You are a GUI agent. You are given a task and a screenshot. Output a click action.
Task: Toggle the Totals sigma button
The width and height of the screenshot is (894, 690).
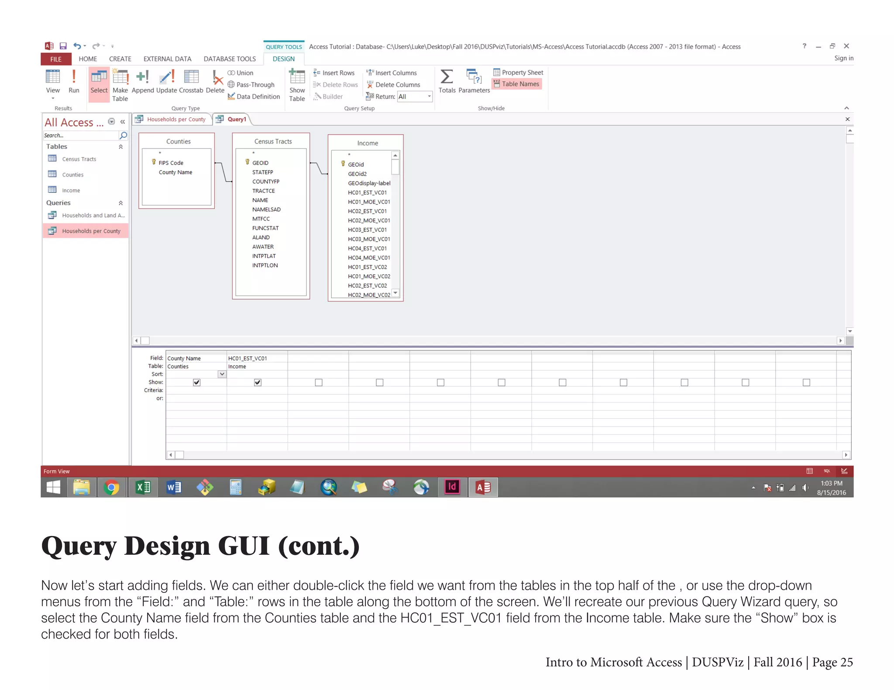pos(447,82)
